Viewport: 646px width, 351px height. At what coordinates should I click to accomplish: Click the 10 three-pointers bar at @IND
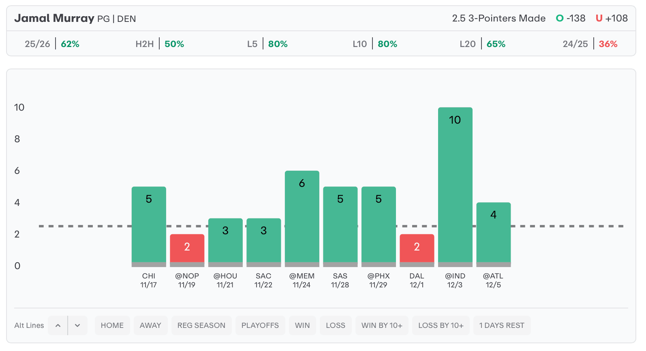tap(455, 186)
